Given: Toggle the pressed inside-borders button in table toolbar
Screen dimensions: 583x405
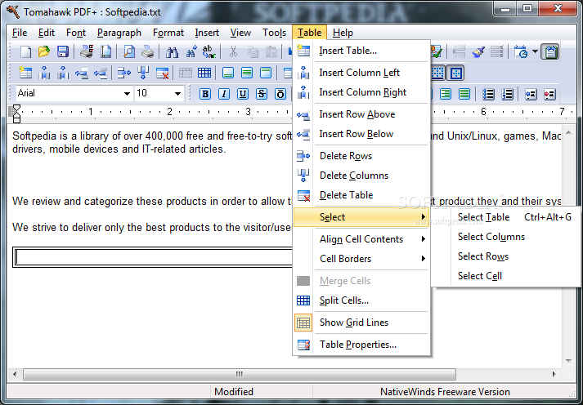Looking at the screenshot, I should click(455, 73).
